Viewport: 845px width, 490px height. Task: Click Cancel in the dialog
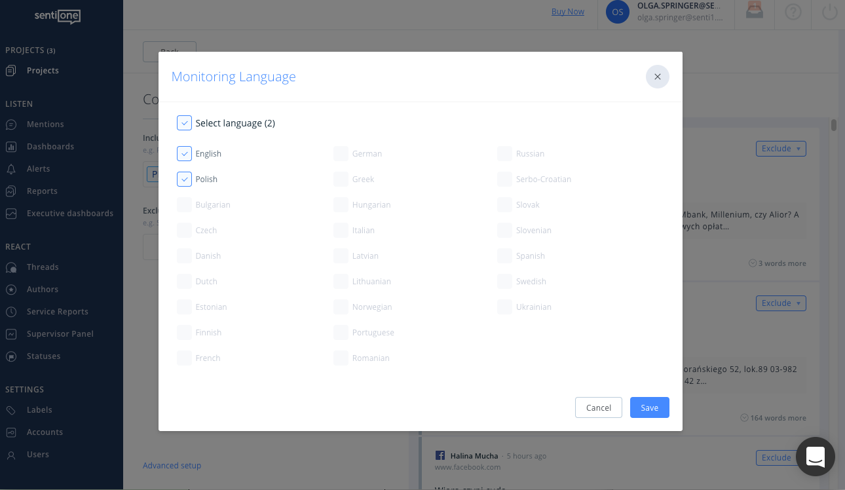(x=598, y=407)
